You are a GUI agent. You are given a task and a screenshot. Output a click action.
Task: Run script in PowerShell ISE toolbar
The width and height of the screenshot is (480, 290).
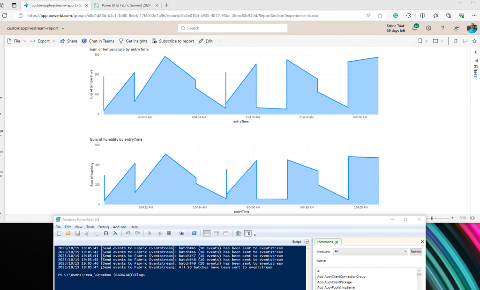150,233
